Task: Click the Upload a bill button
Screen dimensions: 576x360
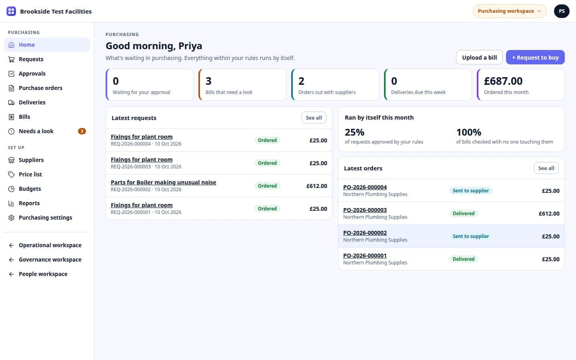Action: (x=479, y=57)
